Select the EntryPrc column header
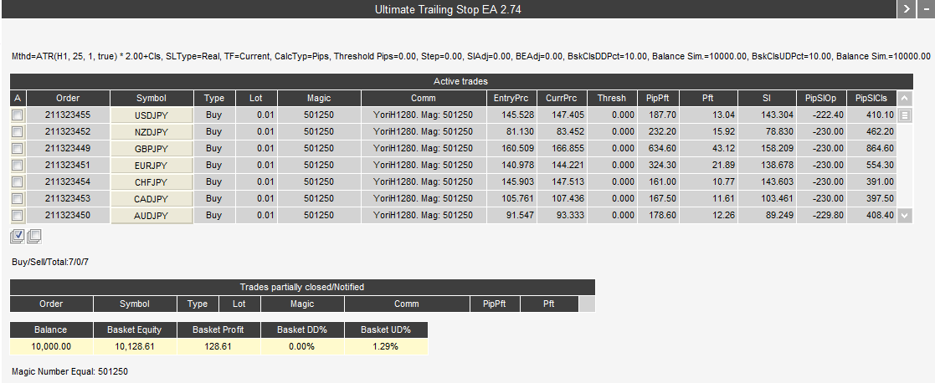This screenshot has width=935, height=383. click(x=511, y=98)
